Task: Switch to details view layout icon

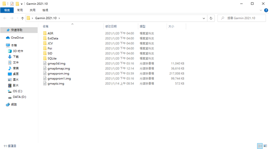Action: point(260,146)
